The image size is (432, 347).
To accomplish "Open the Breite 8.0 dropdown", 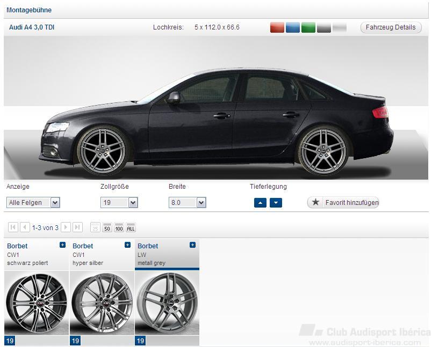I will coord(188,203).
